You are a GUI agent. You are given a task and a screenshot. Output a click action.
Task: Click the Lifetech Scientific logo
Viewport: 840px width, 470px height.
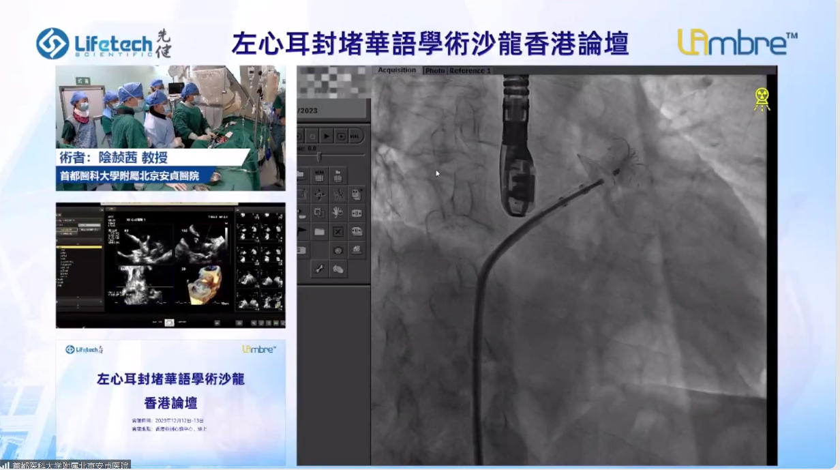click(104, 43)
